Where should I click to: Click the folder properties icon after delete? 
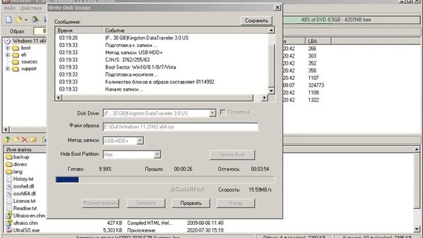pyautogui.click(x=33, y=139)
